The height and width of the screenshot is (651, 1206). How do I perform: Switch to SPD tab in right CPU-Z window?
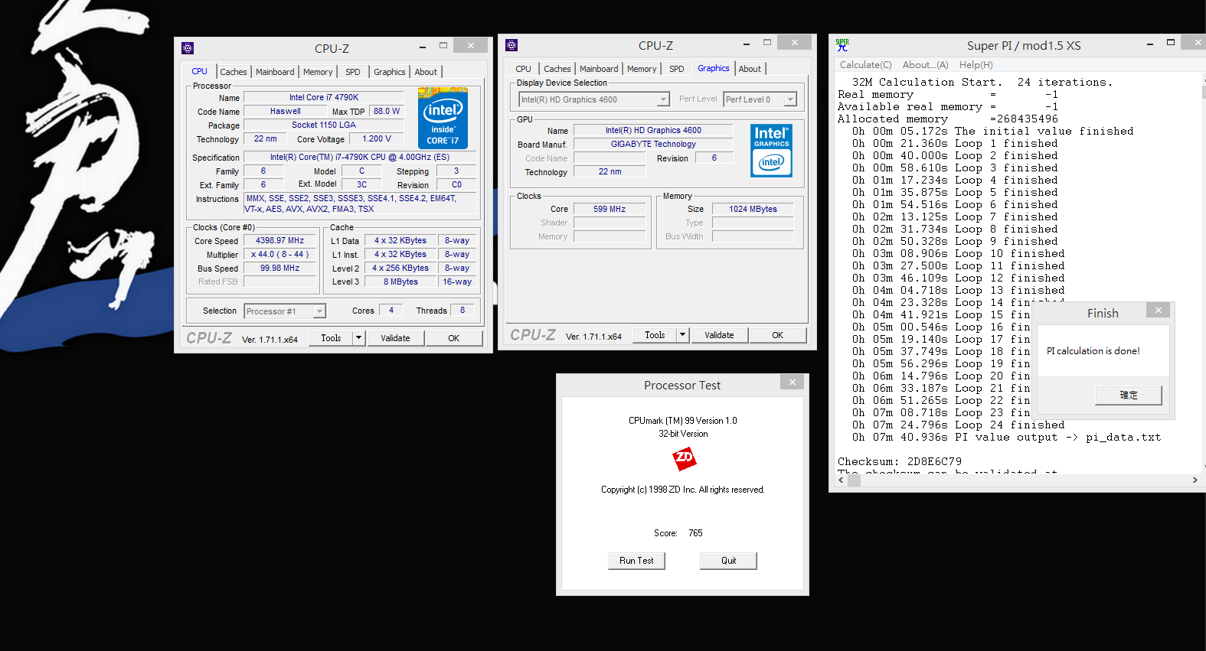(x=677, y=69)
